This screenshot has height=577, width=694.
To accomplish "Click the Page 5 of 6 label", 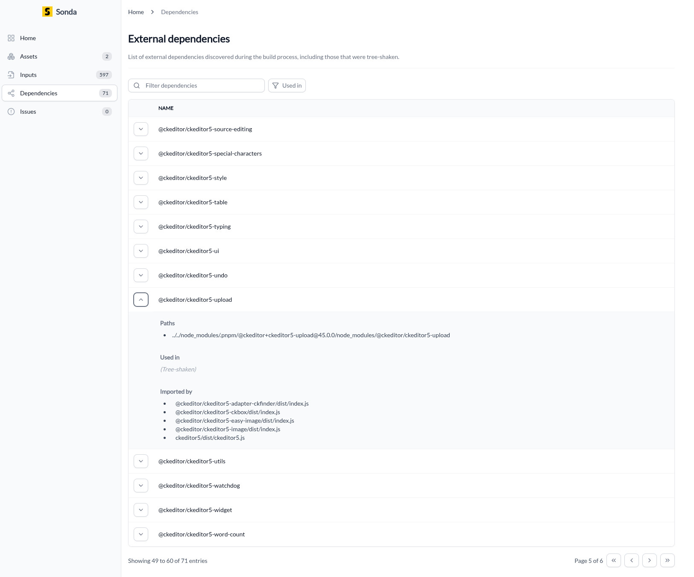I will (589, 561).
